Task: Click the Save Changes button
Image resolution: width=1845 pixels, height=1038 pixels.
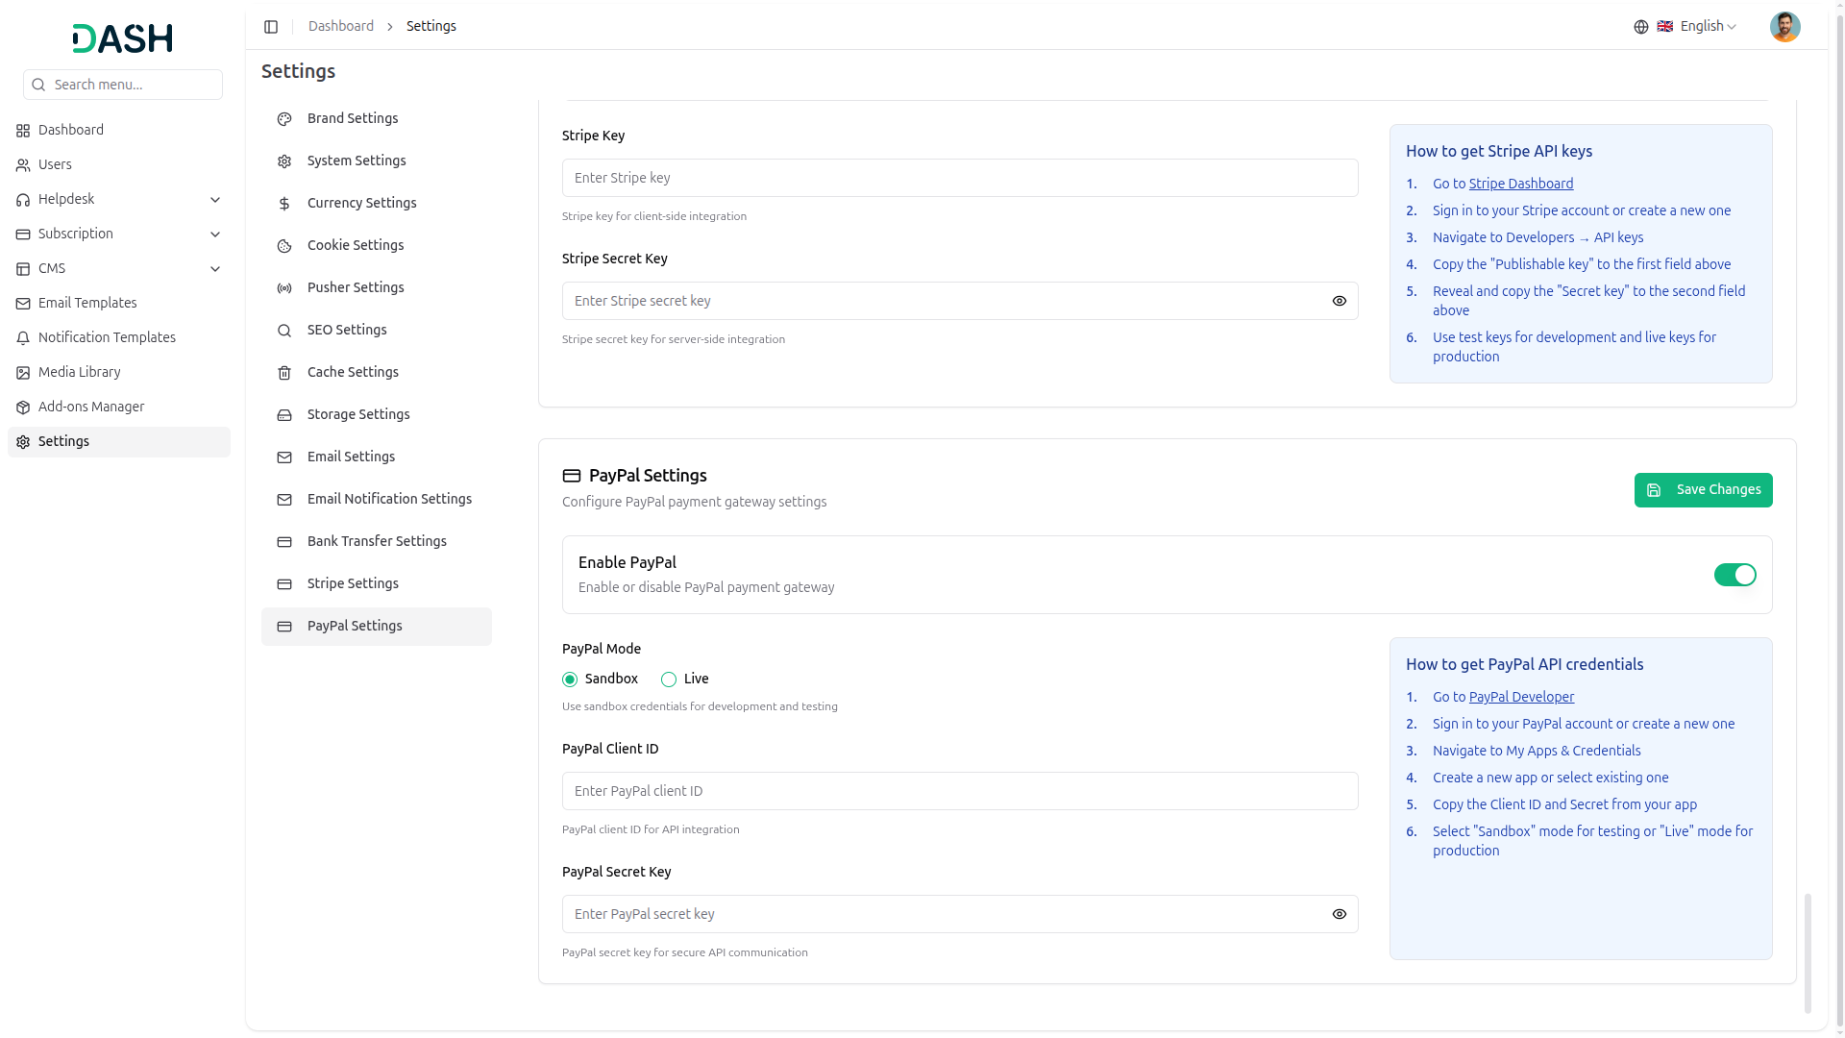Action: click(1703, 490)
